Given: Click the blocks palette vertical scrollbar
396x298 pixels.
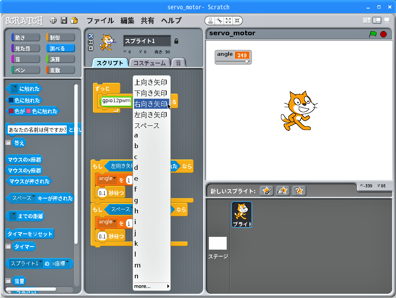Looking at the screenshot, I should 76,164.
